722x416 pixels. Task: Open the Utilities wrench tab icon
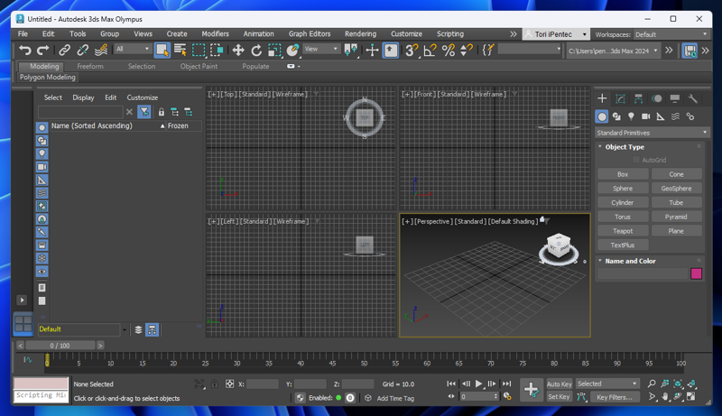click(x=692, y=98)
